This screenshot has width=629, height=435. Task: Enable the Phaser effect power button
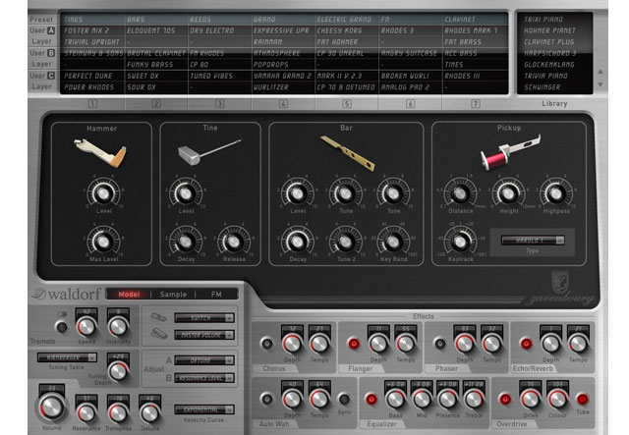point(440,344)
